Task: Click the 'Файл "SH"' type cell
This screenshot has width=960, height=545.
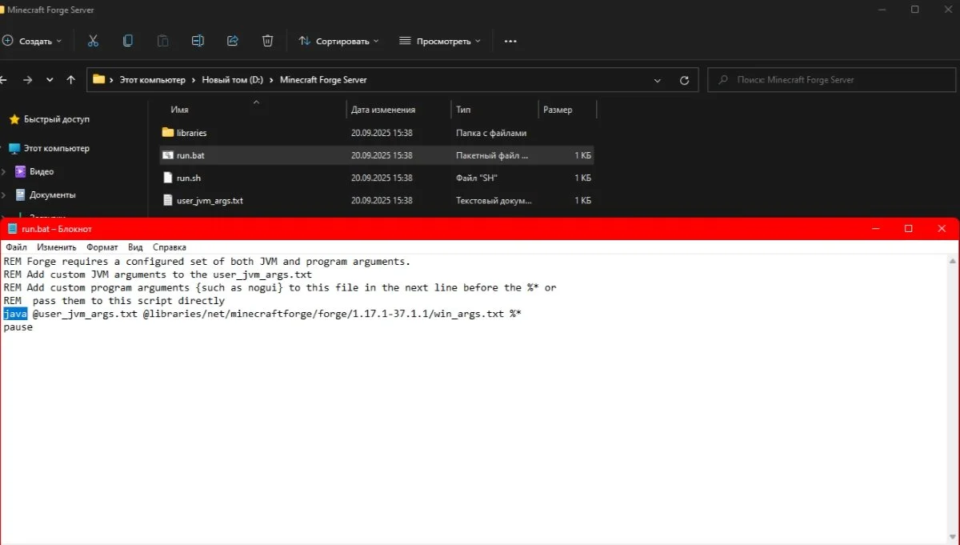Action: pyautogui.click(x=477, y=178)
